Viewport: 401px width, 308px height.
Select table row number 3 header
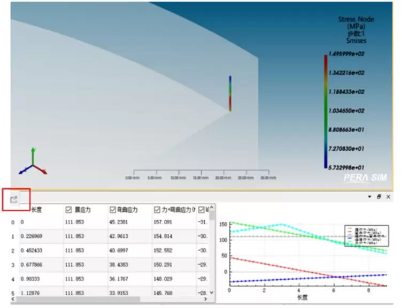[13, 264]
